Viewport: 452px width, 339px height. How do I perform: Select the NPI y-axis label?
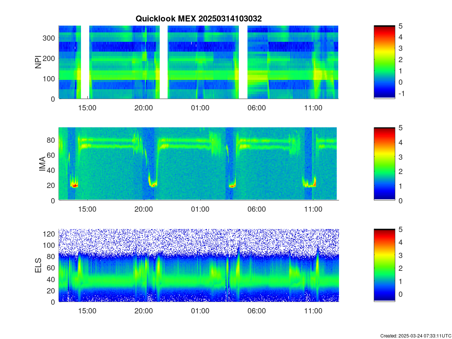coord(38,62)
